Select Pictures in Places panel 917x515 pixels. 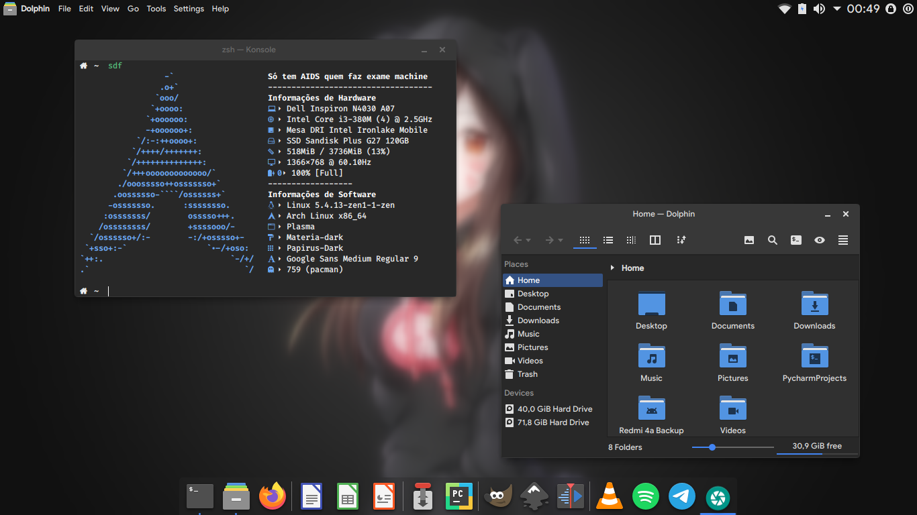pyautogui.click(x=552, y=347)
